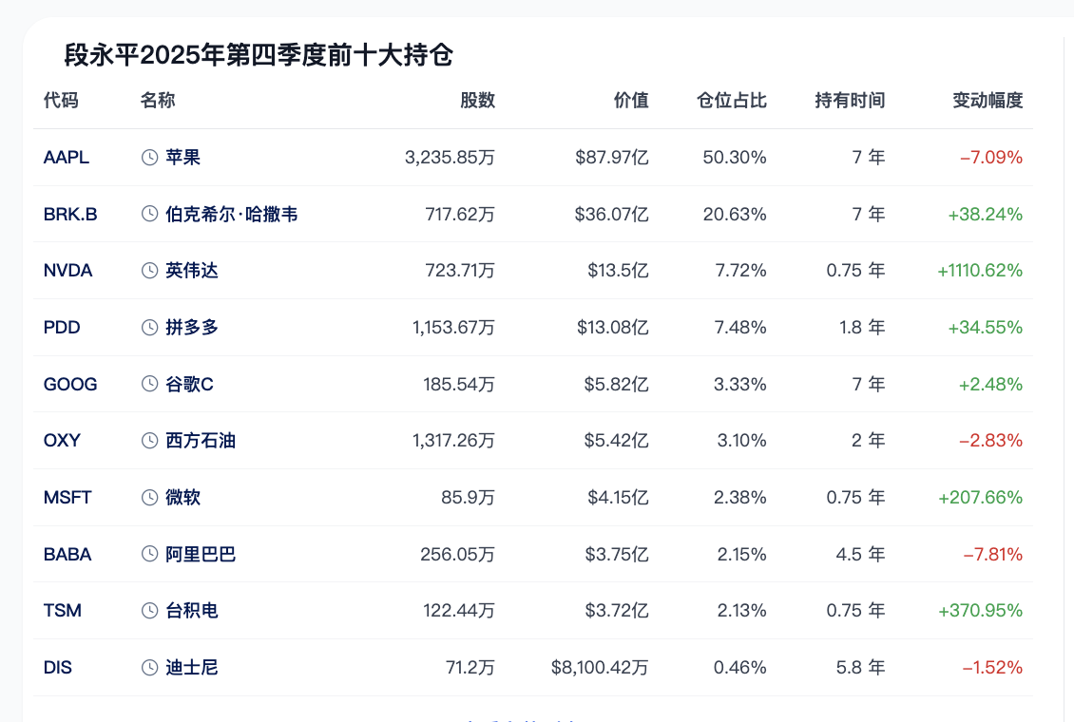Click the clock icon next to 拼多多
The image size is (1074, 722).
tap(149, 328)
